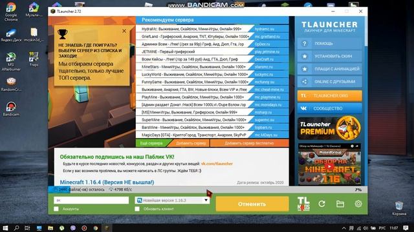Click the mc.griefland.ru server address

(x=267, y=37)
